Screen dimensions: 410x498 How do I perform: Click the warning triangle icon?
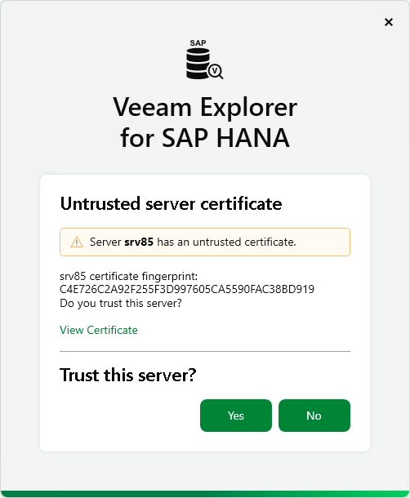(77, 242)
